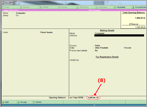Image resolution: width=147 pixels, height=107 pixels.
Task: Change the State value Uttar Pradesh
Action: click(102, 48)
